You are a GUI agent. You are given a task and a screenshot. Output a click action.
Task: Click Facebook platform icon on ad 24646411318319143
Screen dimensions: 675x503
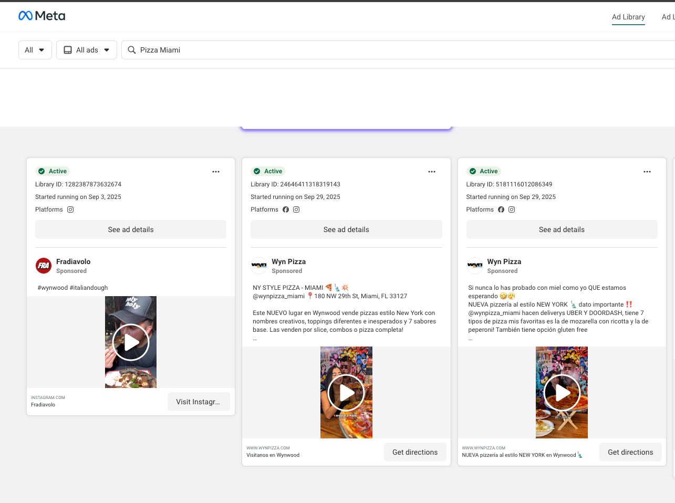pos(286,209)
